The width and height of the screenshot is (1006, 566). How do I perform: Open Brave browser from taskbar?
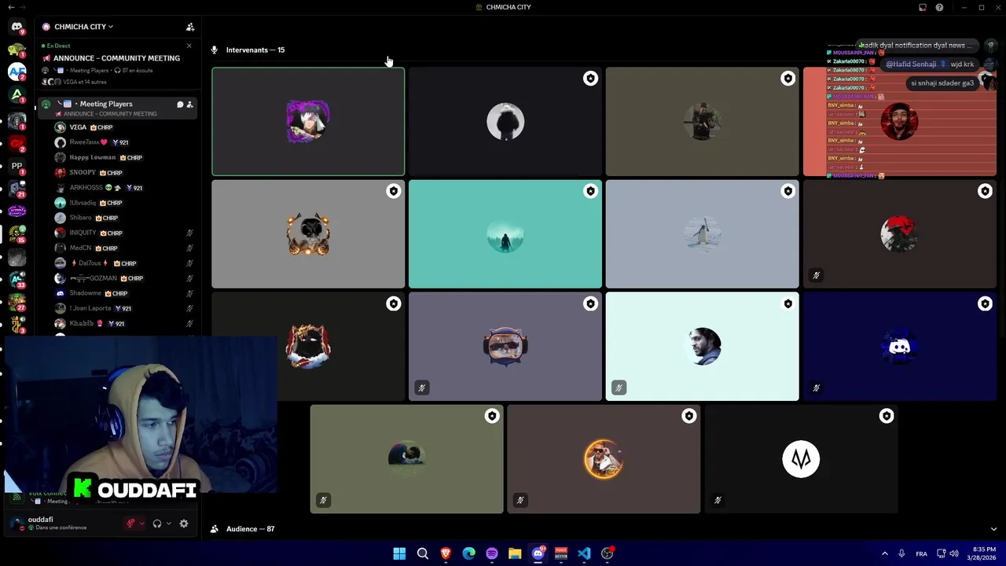point(446,553)
